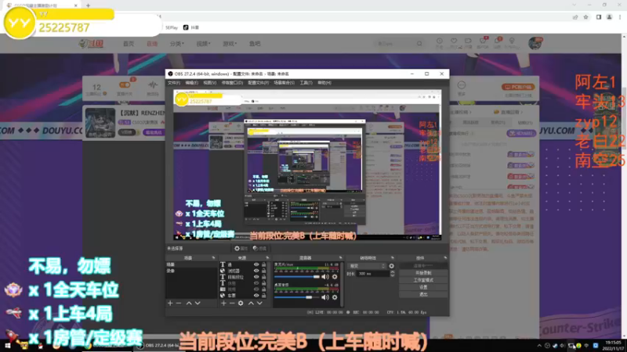This screenshot has width=627, height=352.
Task: Open 桌面音频 audio settings gear
Action: coord(335,297)
